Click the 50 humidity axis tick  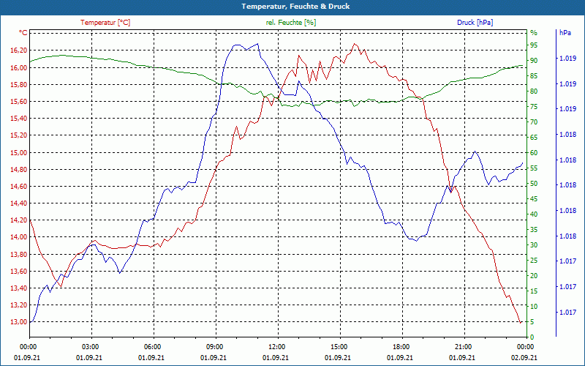pyautogui.click(x=534, y=184)
